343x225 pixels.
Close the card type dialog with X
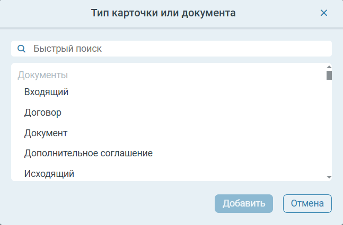[x=324, y=13]
